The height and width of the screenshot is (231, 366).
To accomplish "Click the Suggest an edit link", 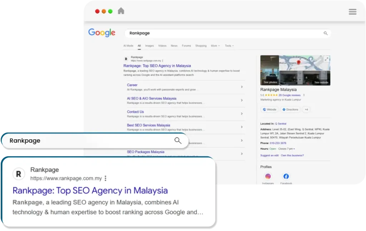I will (269, 155).
